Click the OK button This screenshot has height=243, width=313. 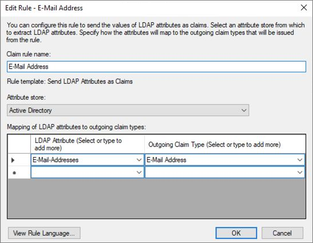coord(236,233)
